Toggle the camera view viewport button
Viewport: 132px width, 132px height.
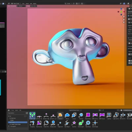click(124, 22)
